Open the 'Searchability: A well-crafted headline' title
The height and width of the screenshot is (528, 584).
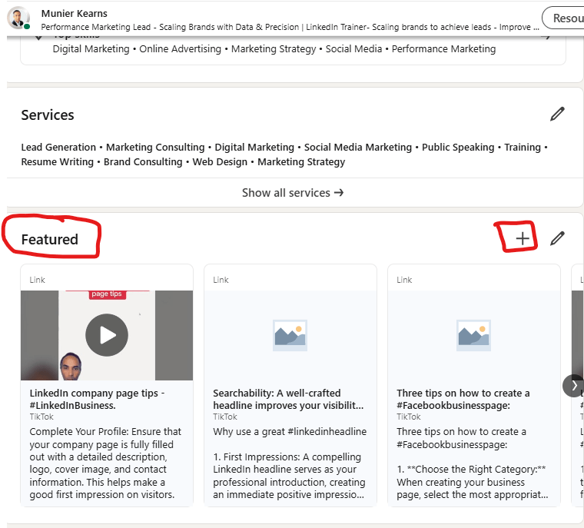click(288, 399)
